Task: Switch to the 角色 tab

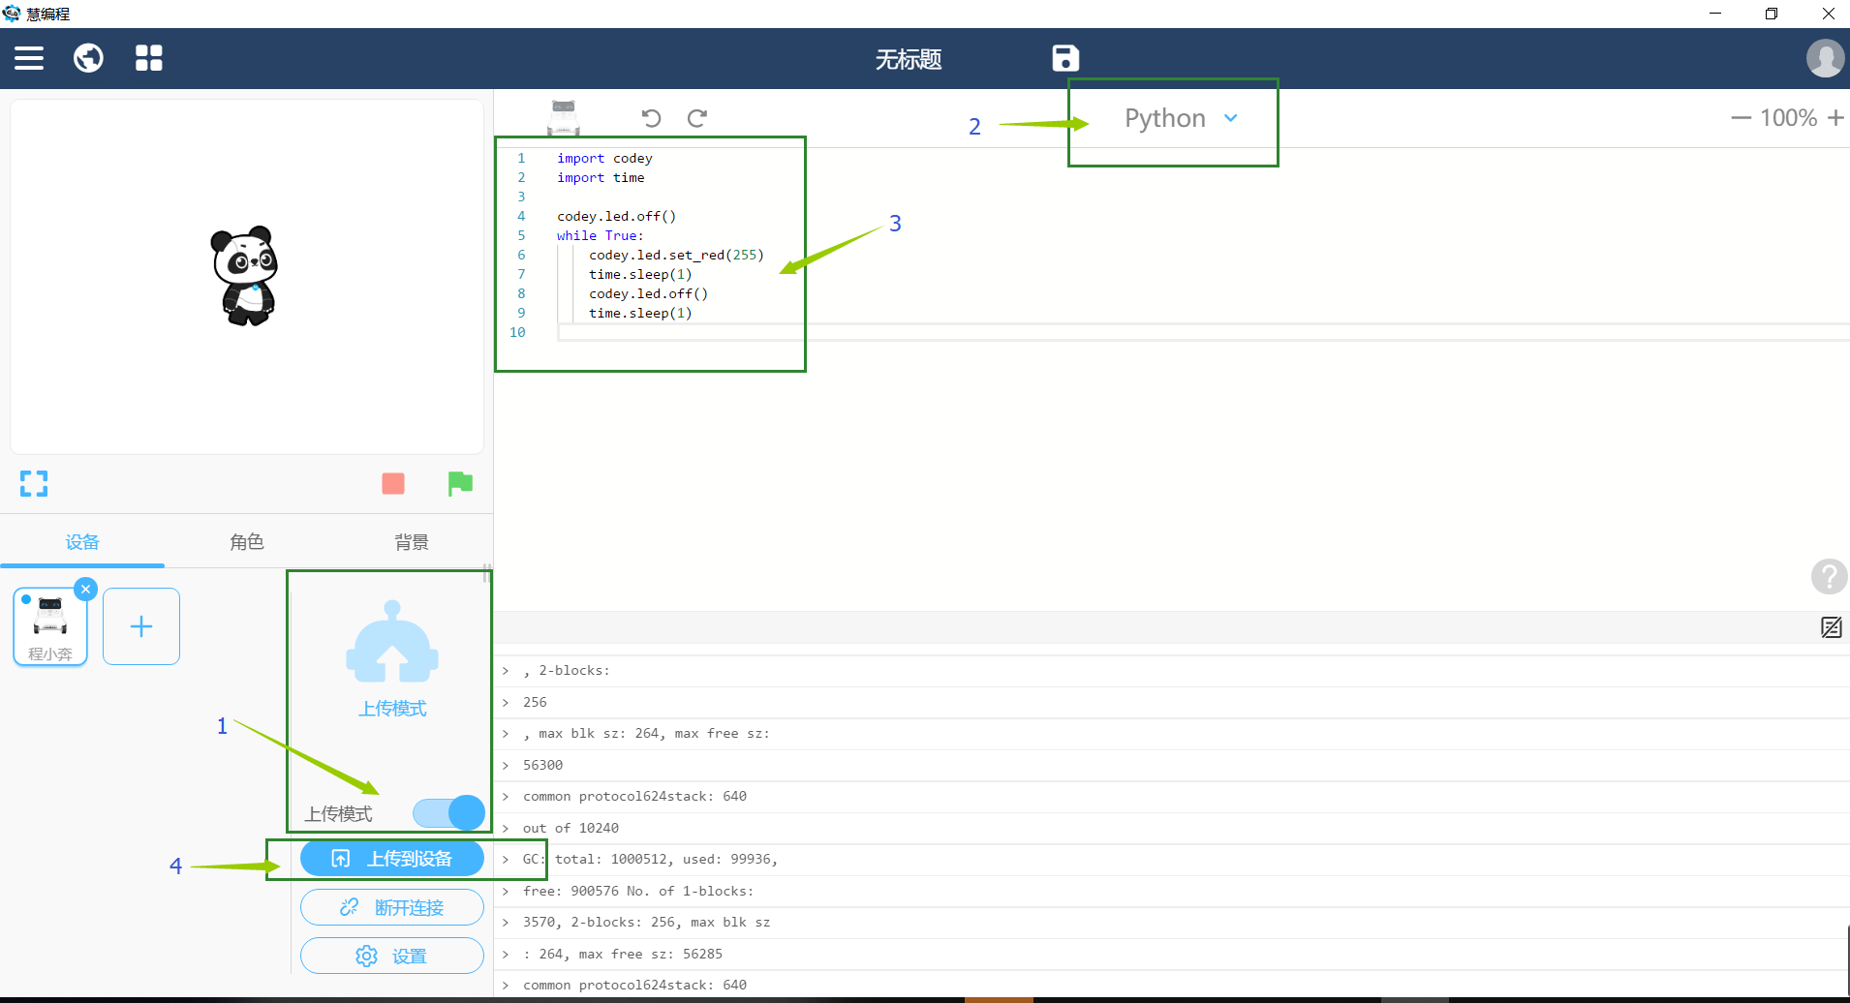Action: 247,542
